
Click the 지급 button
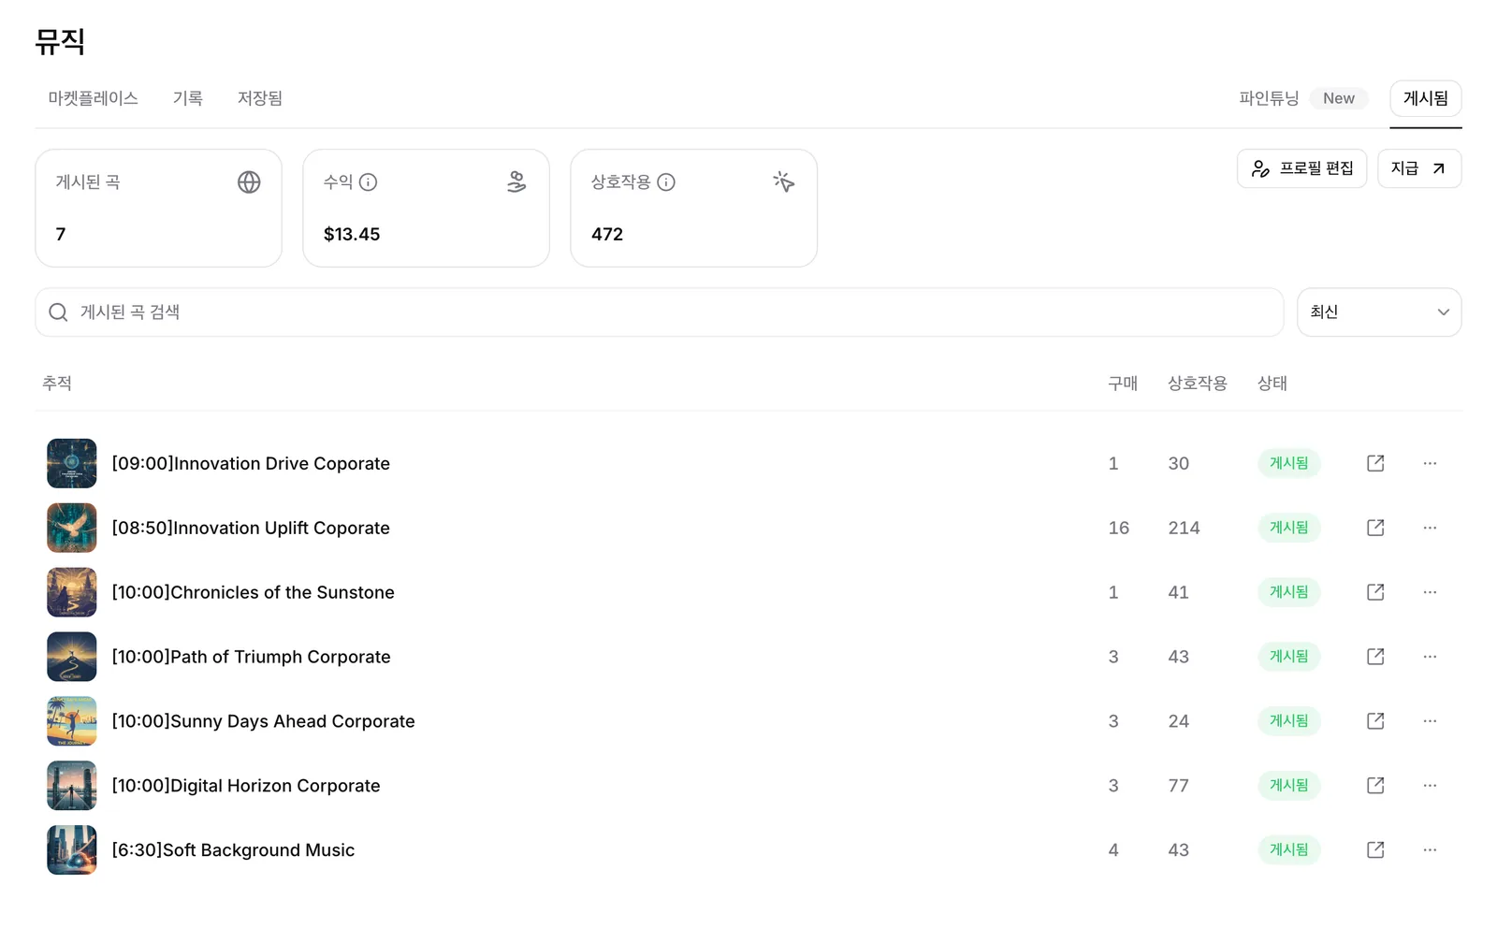(x=1419, y=168)
